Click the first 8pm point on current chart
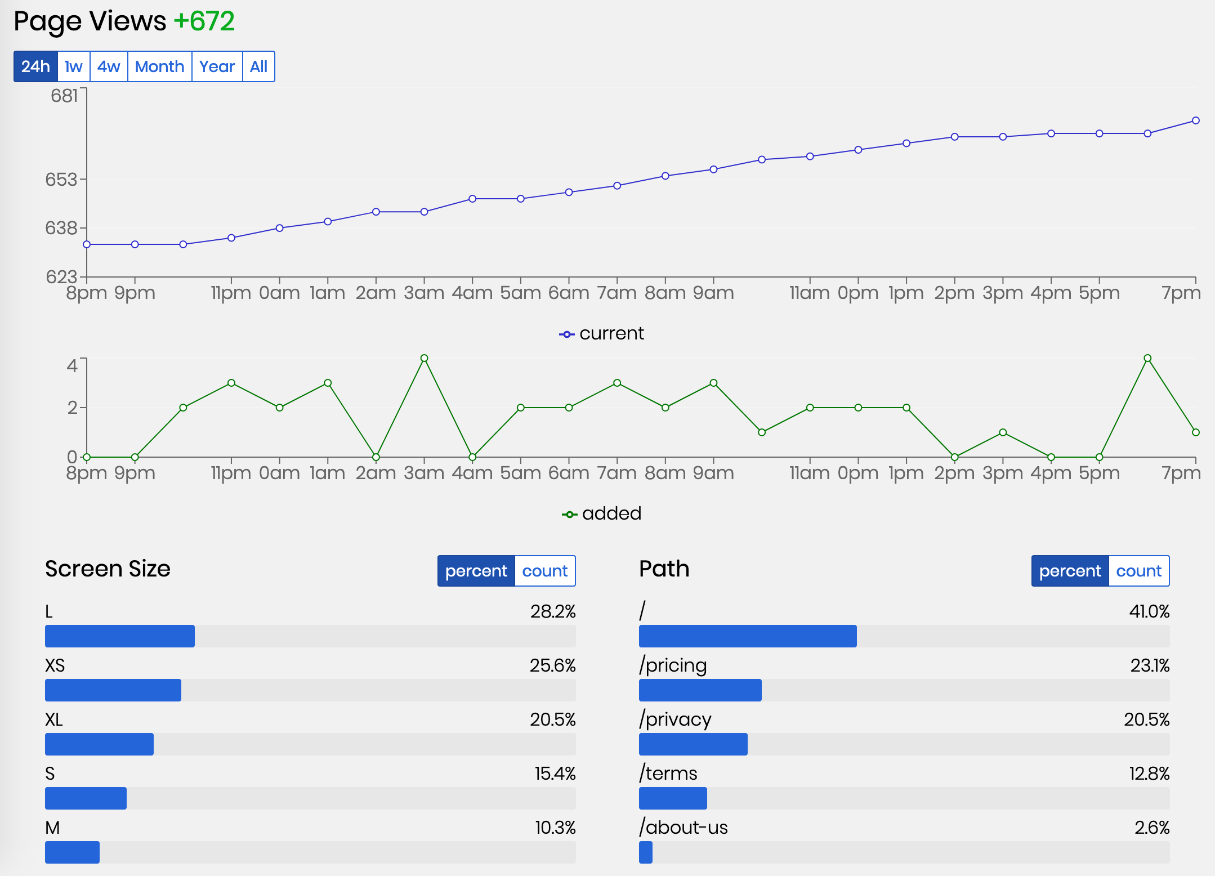 tap(87, 244)
